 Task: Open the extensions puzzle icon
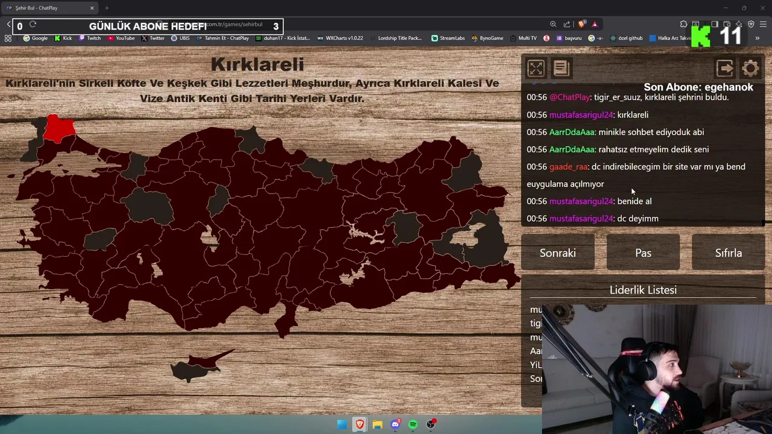[x=683, y=24]
